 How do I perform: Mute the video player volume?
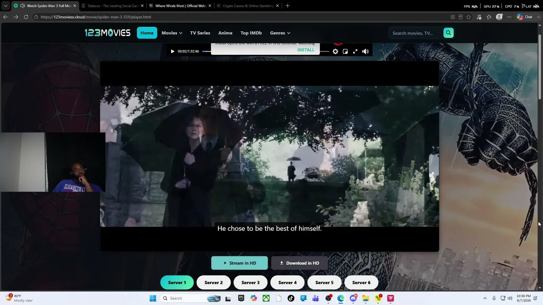(x=365, y=51)
